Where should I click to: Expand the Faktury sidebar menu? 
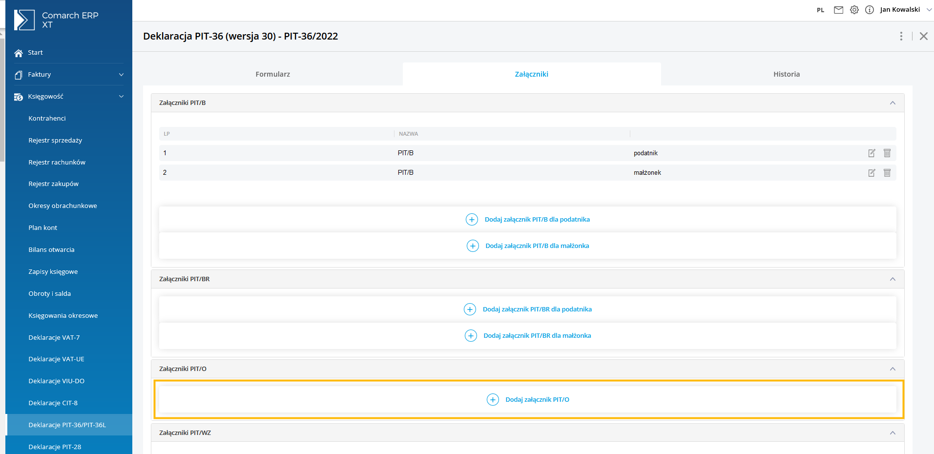click(x=121, y=75)
